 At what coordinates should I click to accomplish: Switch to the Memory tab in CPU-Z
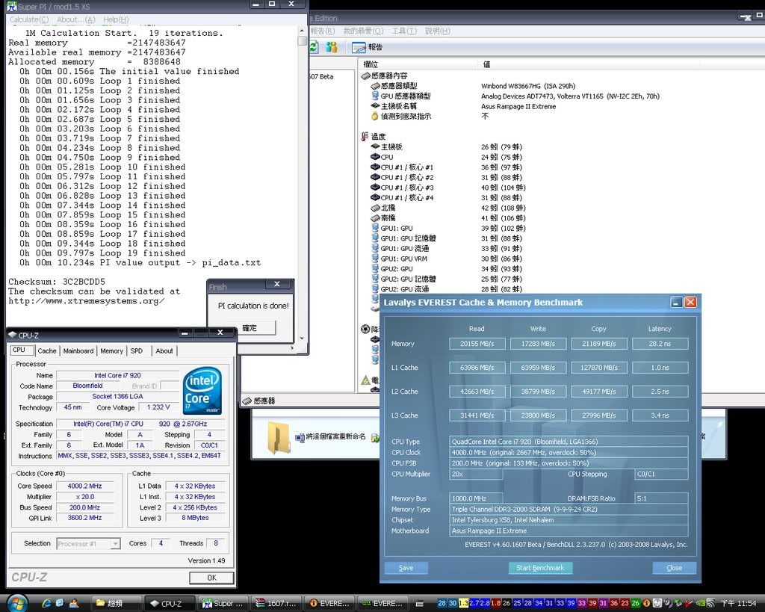pyautogui.click(x=112, y=350)
